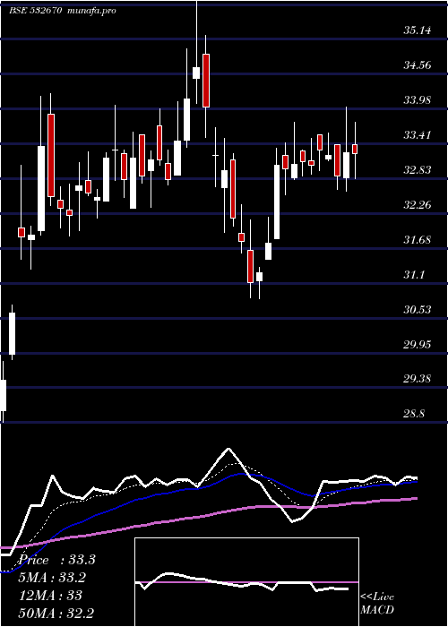Select the 29.95 price axis label
This screenshot has width=448, height=627.
pyautogui.click(x=418, y=344)
